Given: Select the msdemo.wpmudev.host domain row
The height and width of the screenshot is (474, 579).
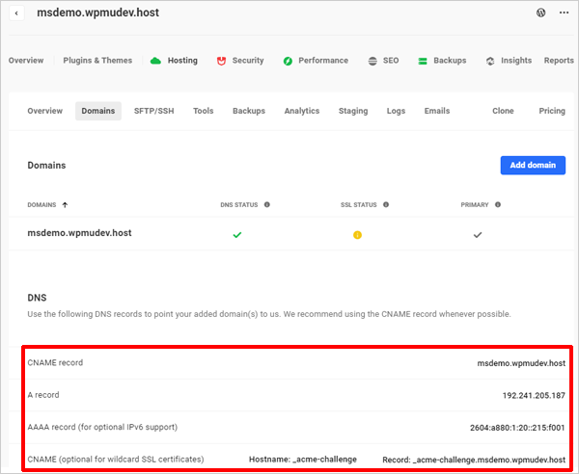Looking at the screenshot, I should [291, 234].
